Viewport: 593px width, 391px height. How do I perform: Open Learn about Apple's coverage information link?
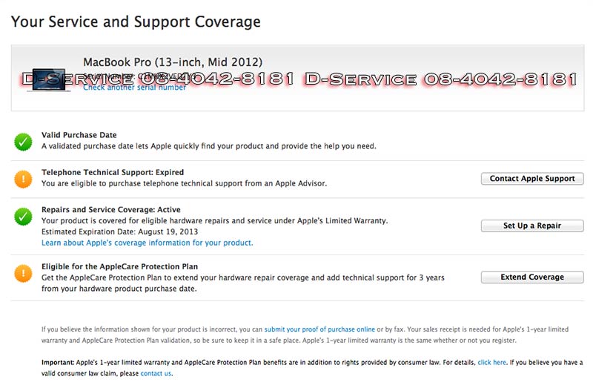(147, 243)
